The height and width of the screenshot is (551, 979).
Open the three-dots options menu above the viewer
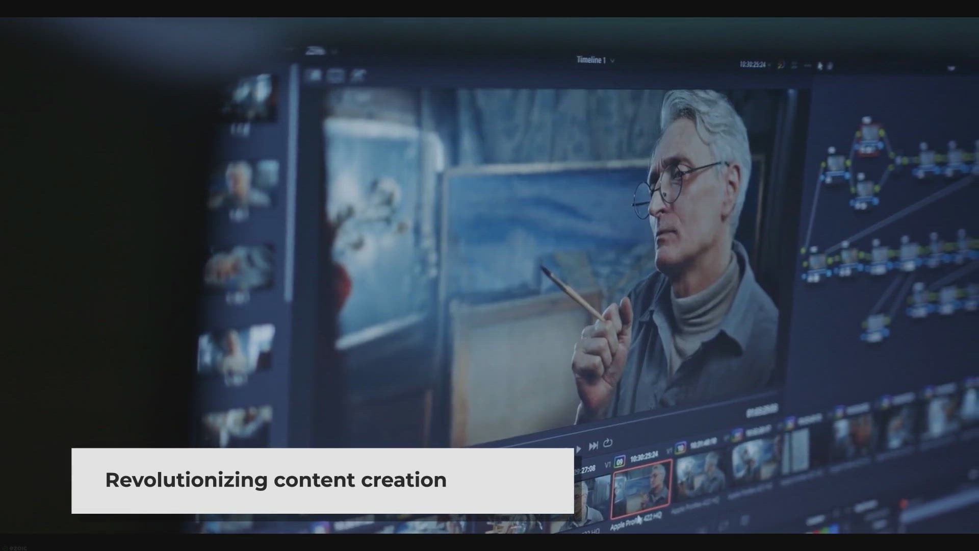pos(807,66)
